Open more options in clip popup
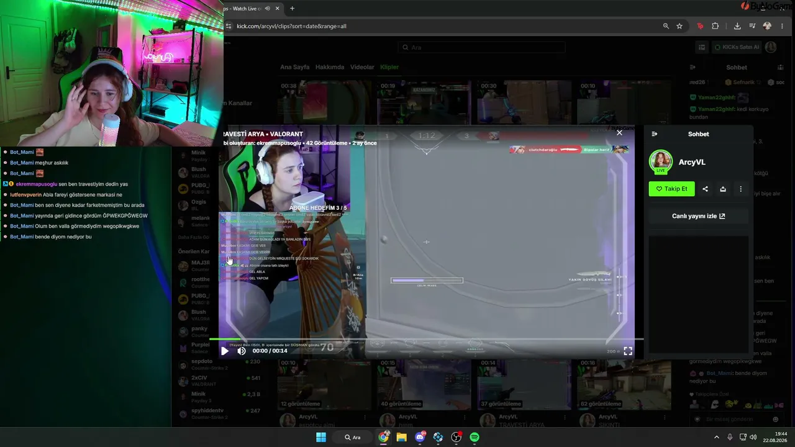The width and height of the screenshot is (795, 447). [740, 189]
